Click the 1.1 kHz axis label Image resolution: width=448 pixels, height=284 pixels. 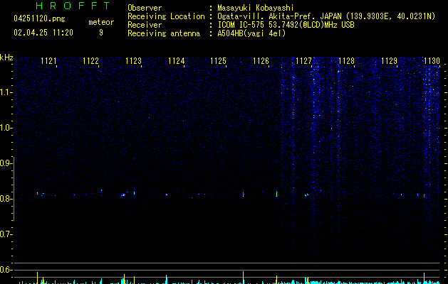6,92
